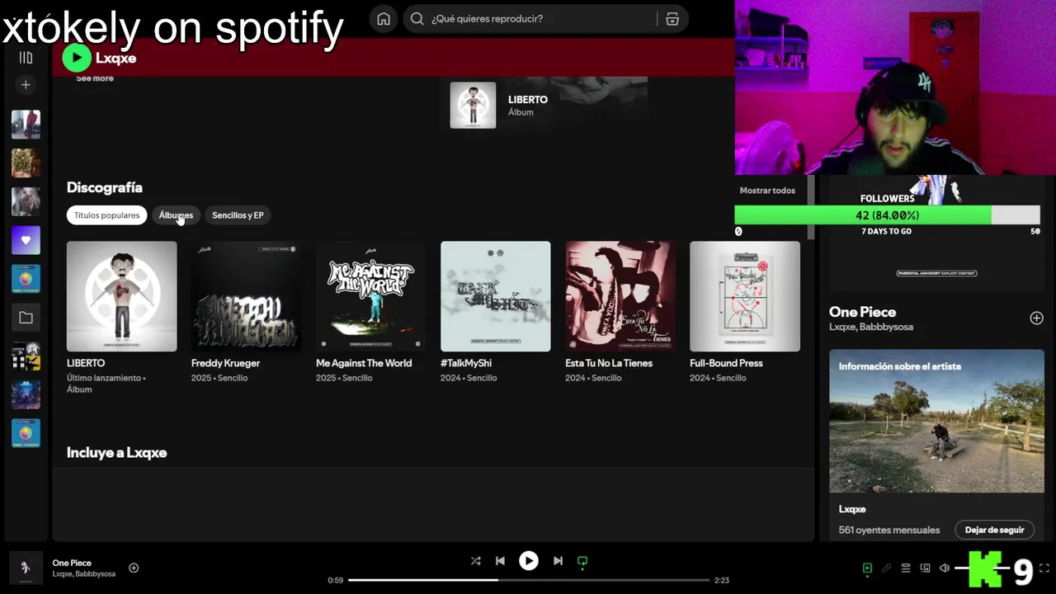
Task: Click See more under artist header
Action: [x=95, y=78]
